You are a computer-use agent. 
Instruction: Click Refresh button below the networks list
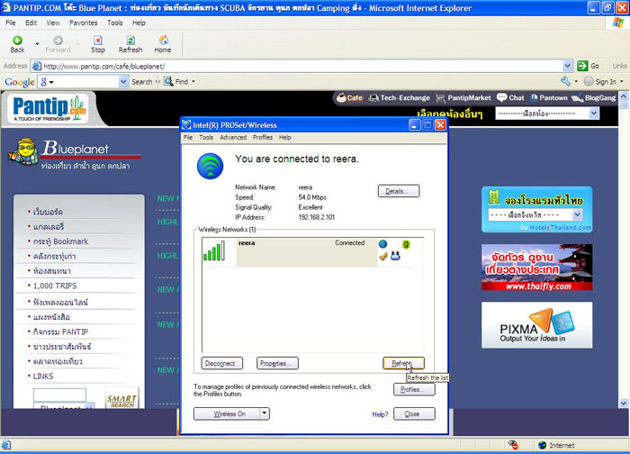click(403, 363)
